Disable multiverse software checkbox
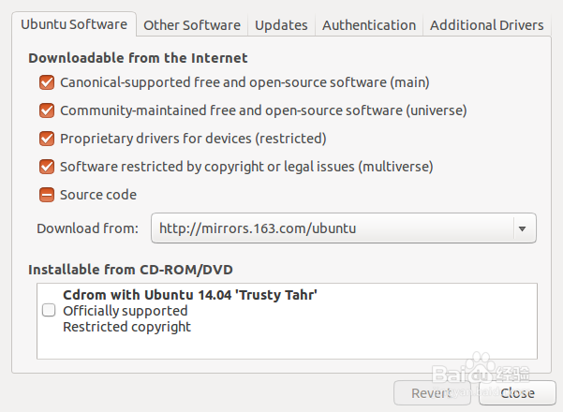Screen dimensions: 563x412 pyautogui.click(x=47, y=167)
